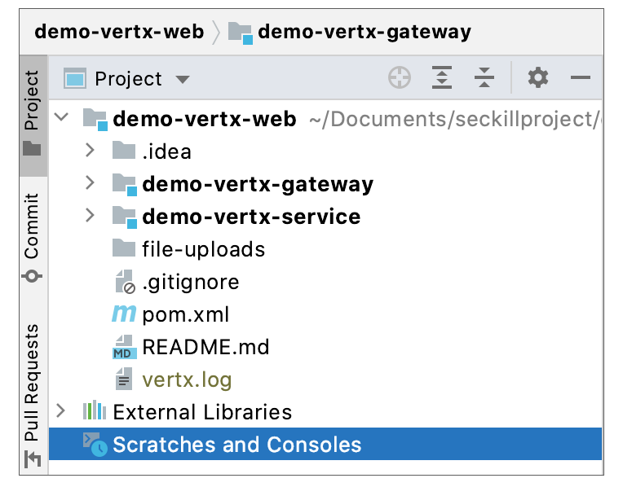623x487 pixels.
Task: Click the Expand All toolbar icon
Action: coord(441,78)
